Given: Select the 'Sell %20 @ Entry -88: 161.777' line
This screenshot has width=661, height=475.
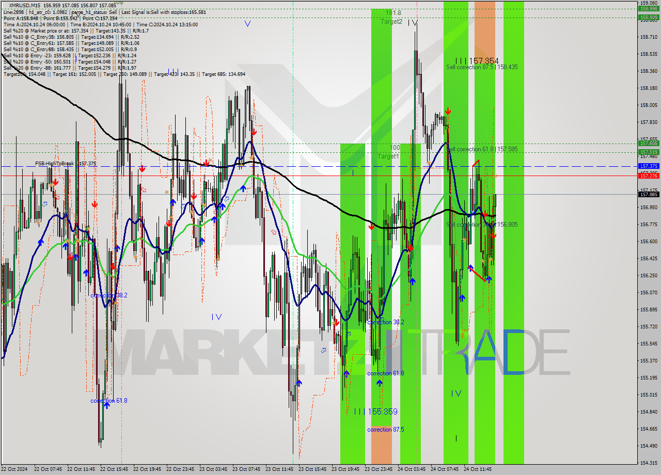Looking at the screenshot, I should tap(70, 68).
